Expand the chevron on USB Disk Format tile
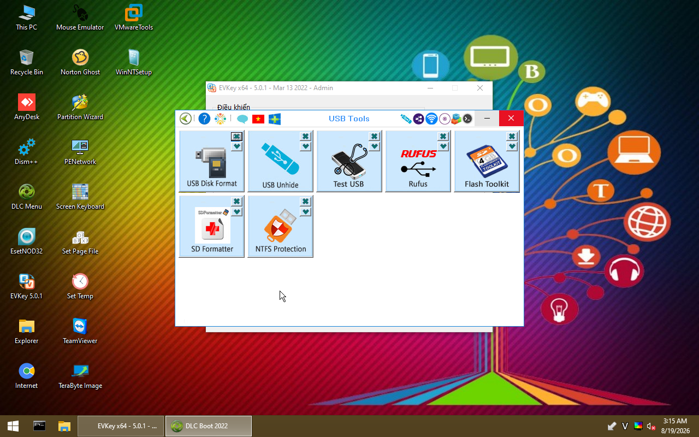The height and width of the screenshot is (437, 699). click(236, 146)
